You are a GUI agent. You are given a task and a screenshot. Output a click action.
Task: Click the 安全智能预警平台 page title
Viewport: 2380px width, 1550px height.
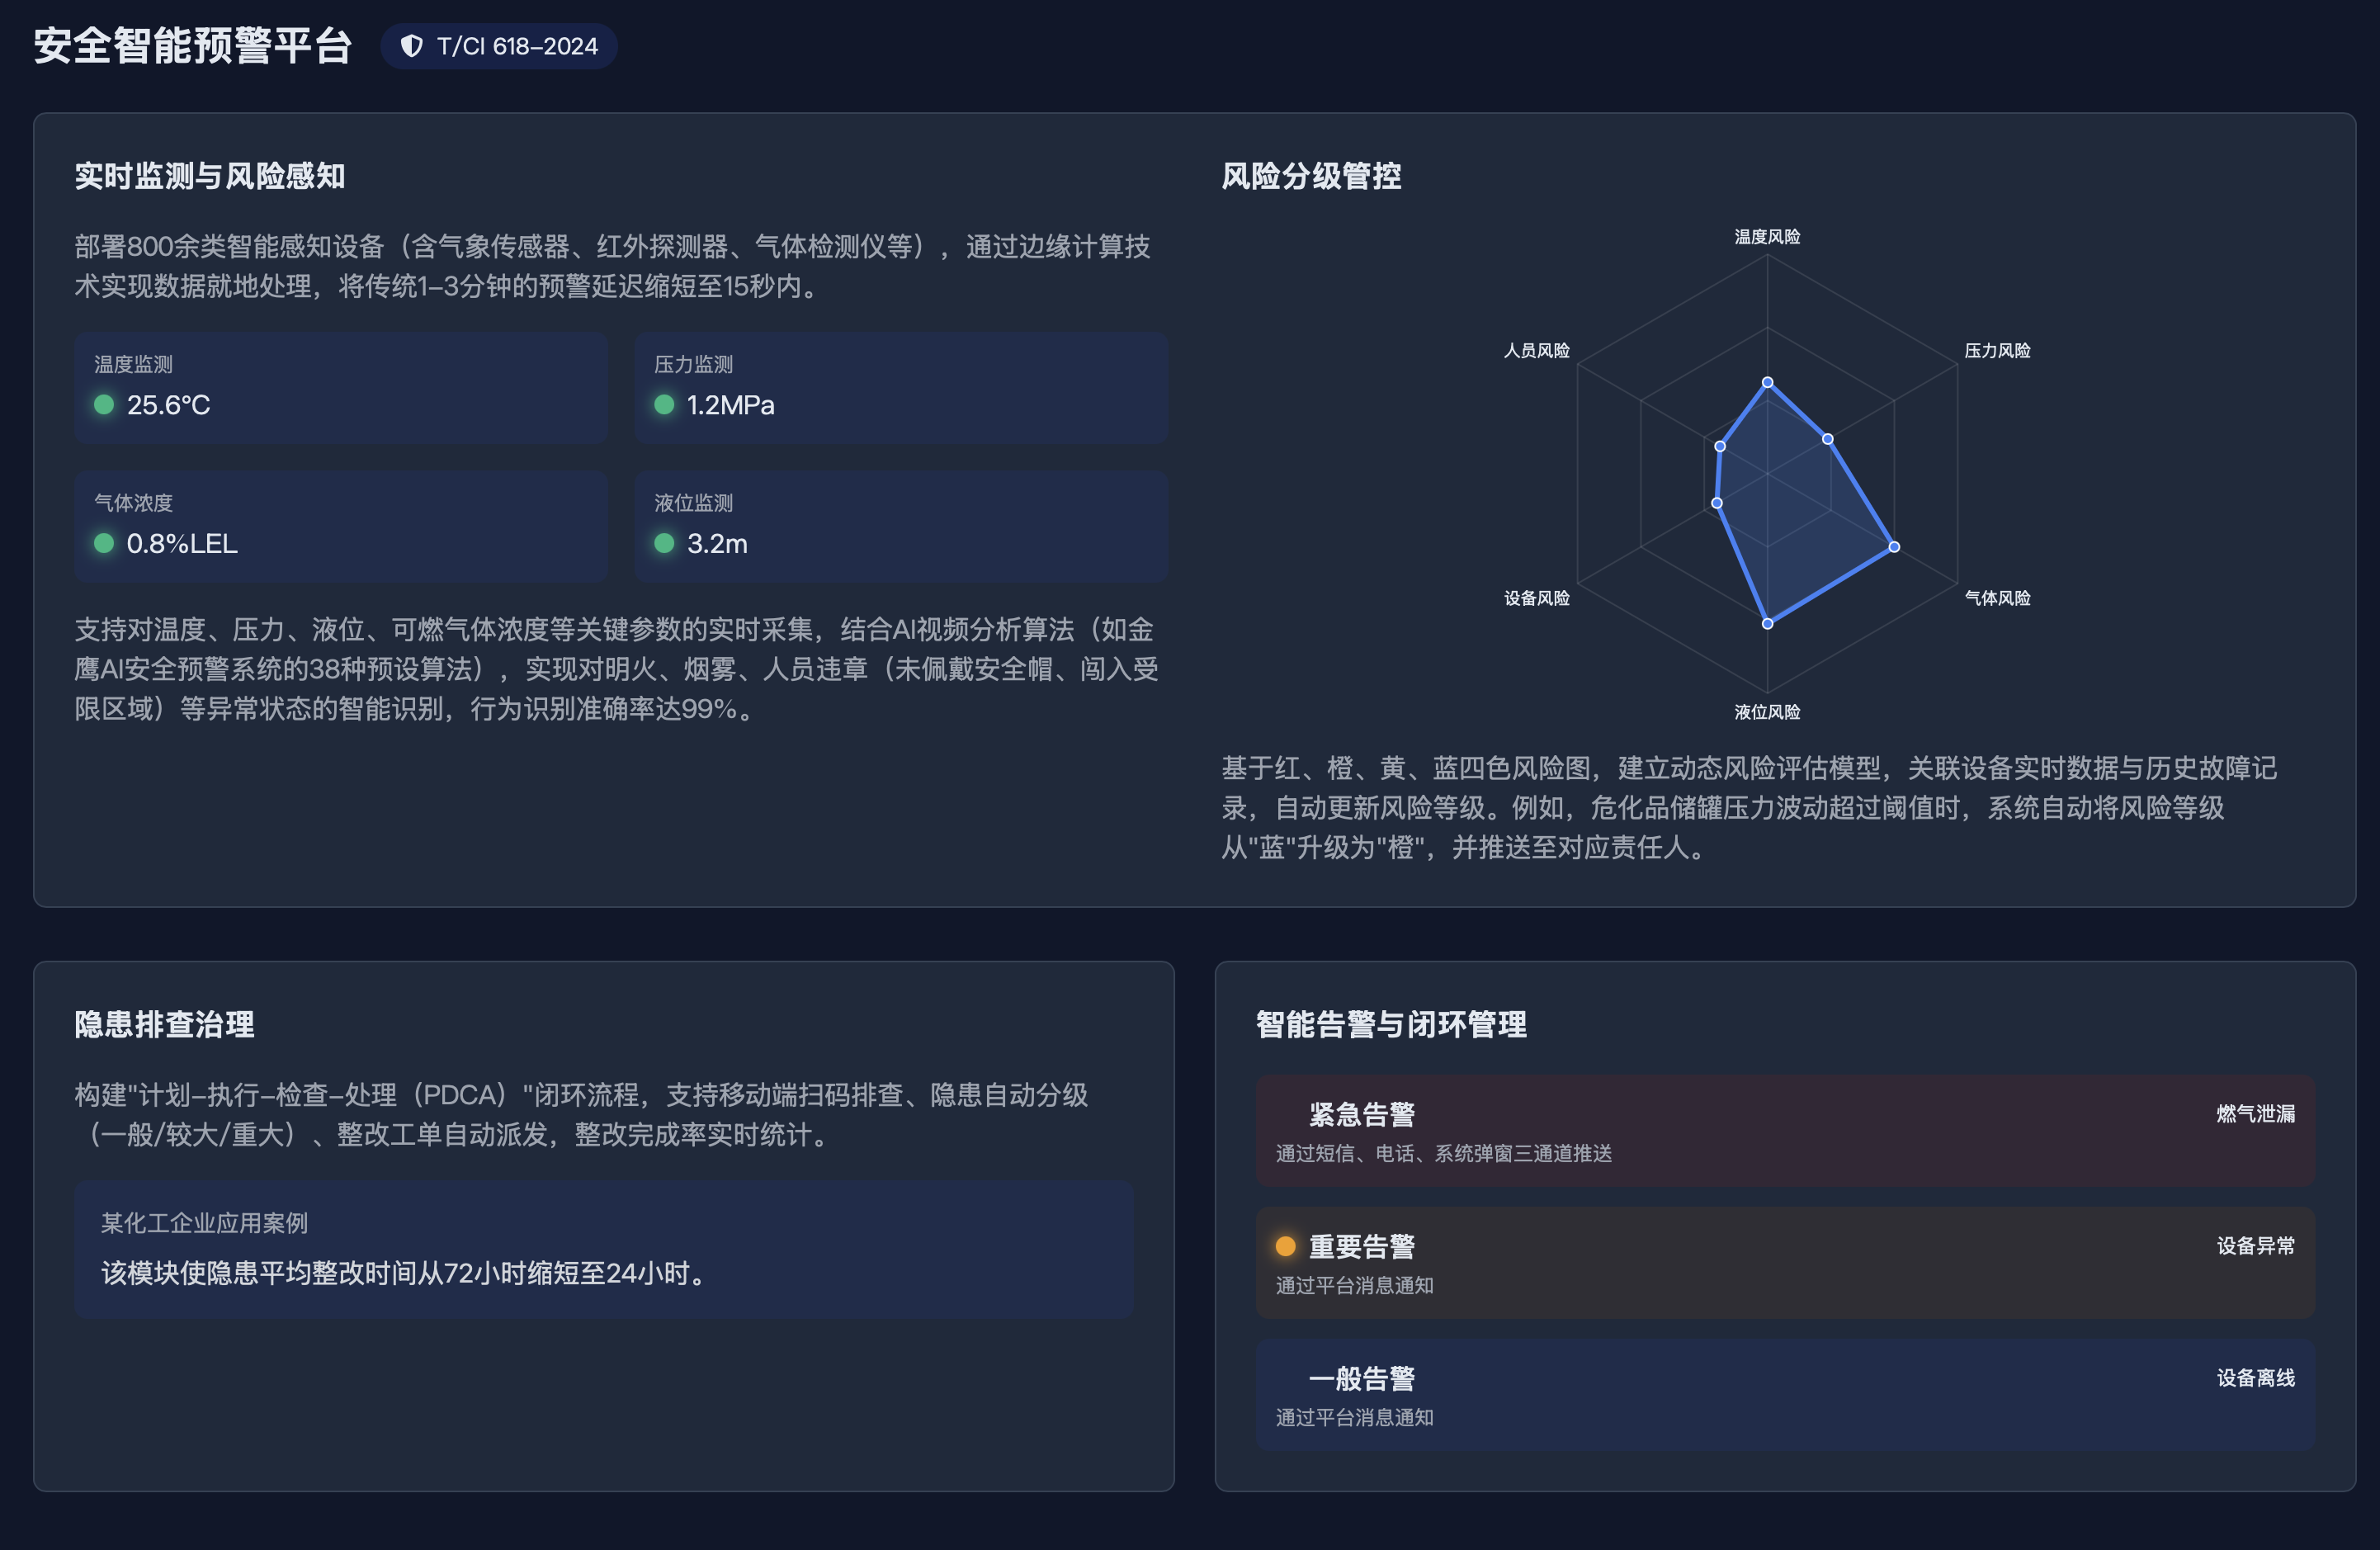(x=193, y=46)
